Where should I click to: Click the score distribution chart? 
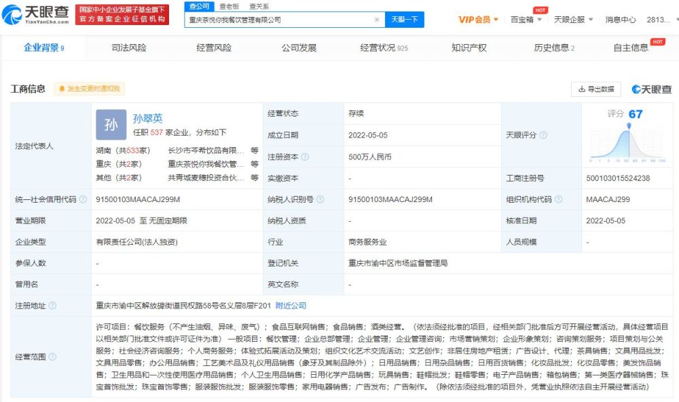tap(627, 144)
